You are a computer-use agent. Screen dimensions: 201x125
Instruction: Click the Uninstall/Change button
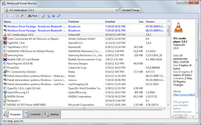[131, 10]
